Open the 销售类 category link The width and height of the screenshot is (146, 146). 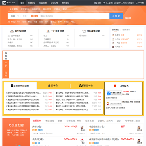click(11, 43)
